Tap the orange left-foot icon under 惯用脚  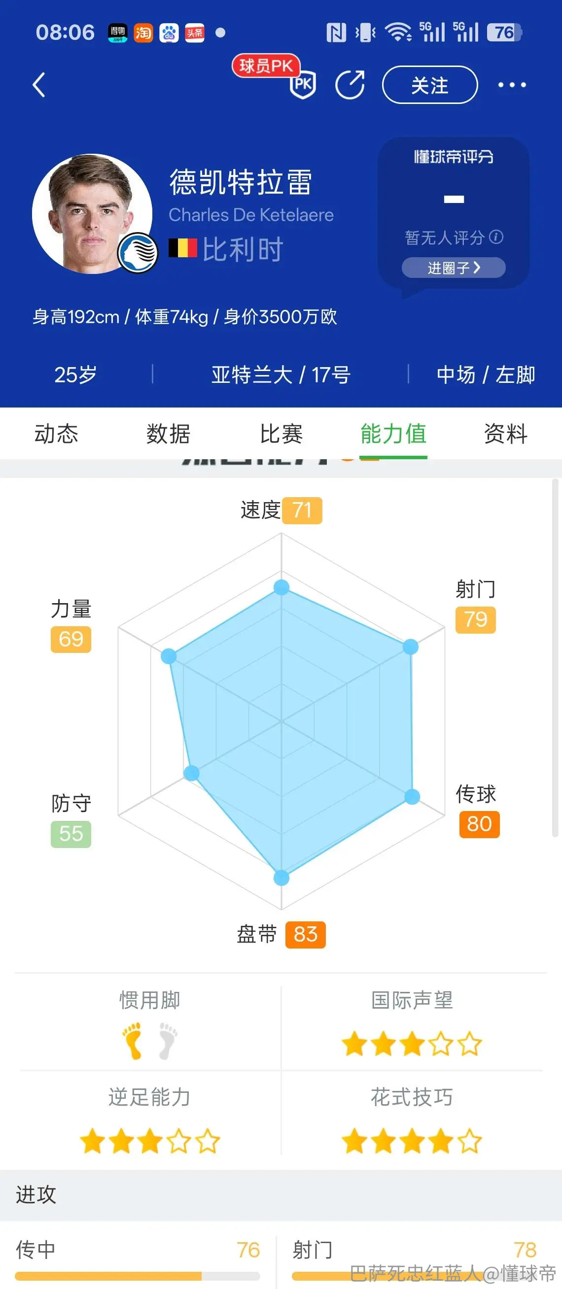tap(133, 1040)
